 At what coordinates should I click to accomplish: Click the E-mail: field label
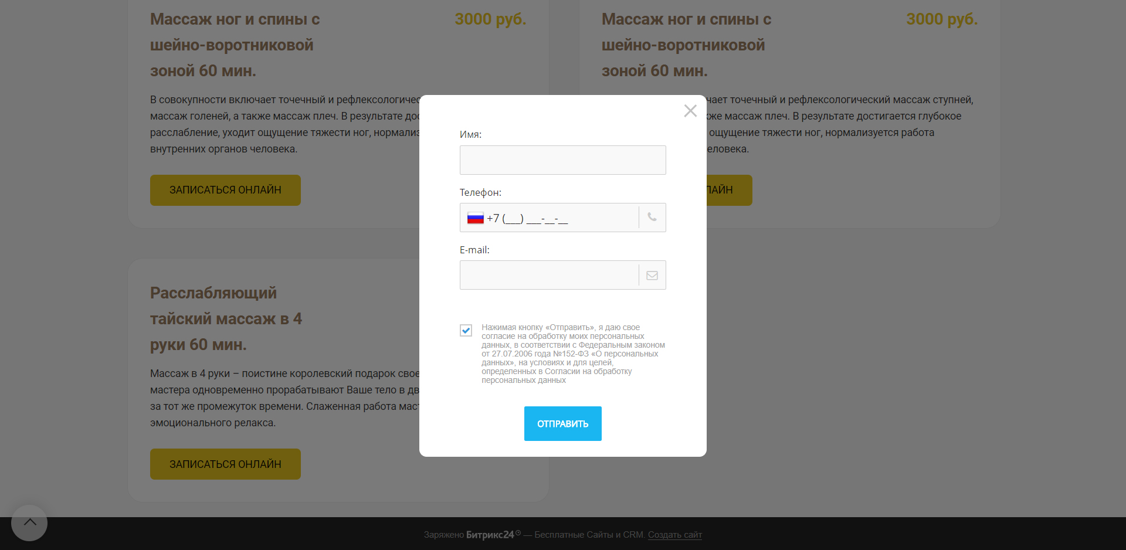474,250
